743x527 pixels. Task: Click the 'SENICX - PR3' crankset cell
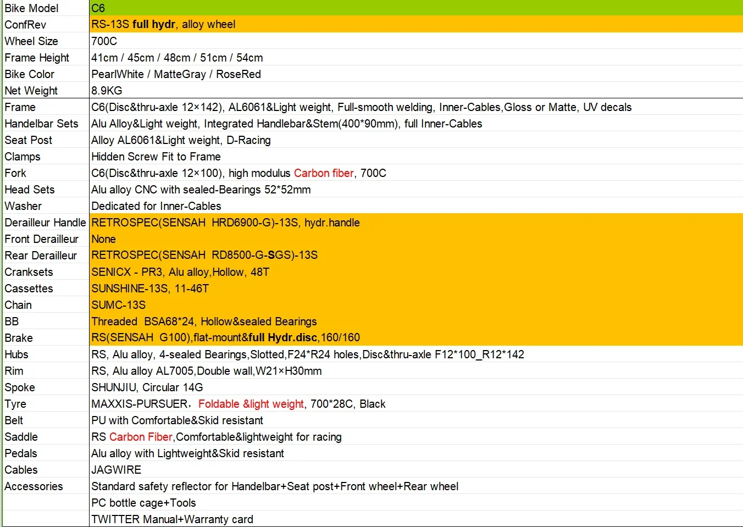click(416, 271)
